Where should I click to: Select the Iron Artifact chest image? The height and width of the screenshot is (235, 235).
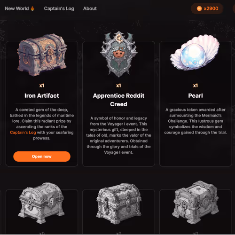coord(42,55)
